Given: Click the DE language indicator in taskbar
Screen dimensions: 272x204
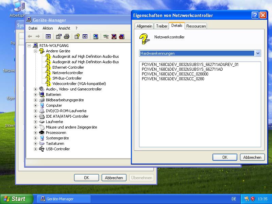Looking at the screenshot, I should 234,199.
